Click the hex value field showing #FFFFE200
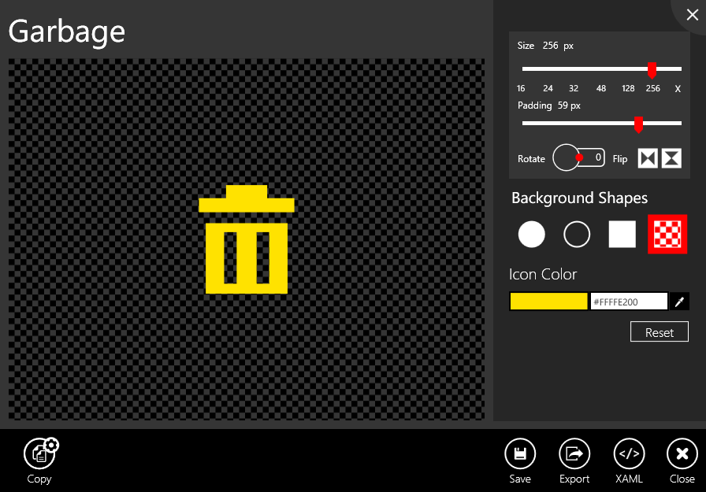This screenshot has width=706, height=492. pyautogui.click(x=628, y=301)
